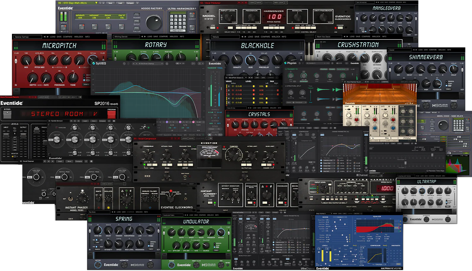Viewport: 472px width, 271px height.
Task: Click the next preset arrow in Rotary
Action: pos(145,37)
